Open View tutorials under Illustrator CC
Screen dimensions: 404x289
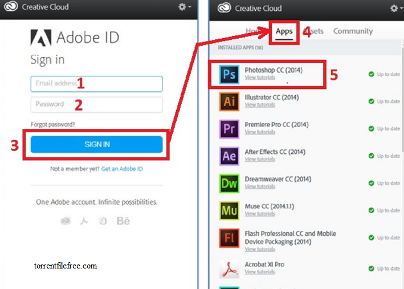coord(260,105)
